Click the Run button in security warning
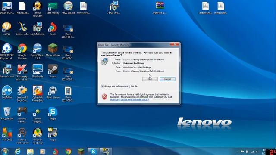Screen dimensions: 276x155 [150, 79]
